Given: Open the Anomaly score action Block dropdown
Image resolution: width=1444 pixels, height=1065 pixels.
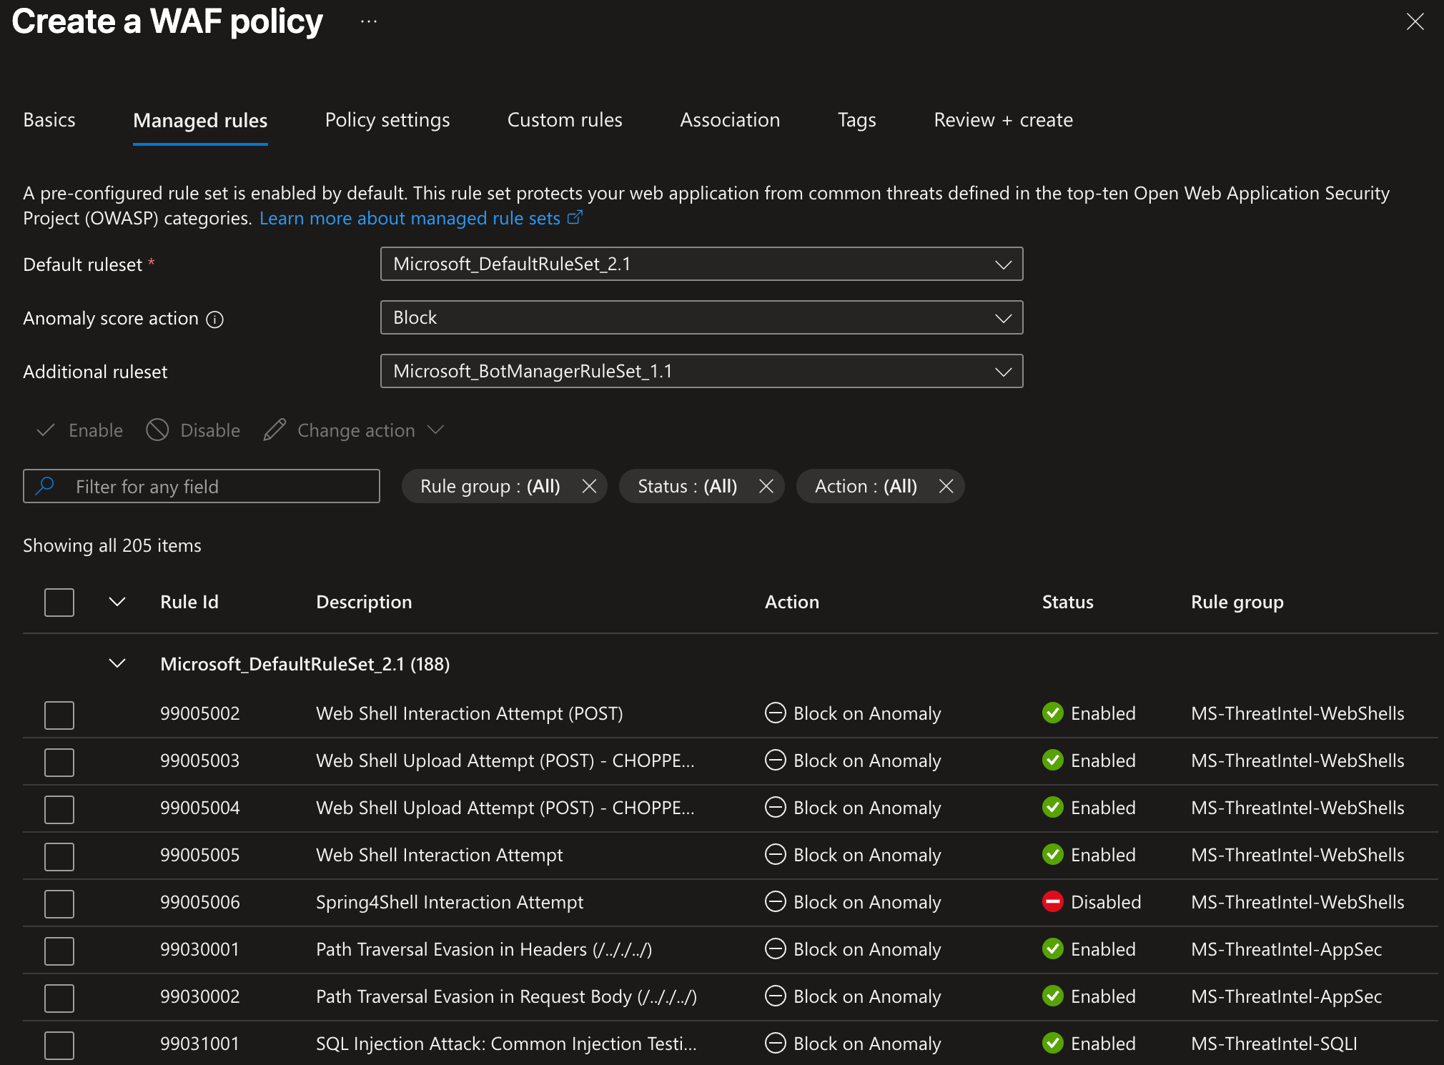Looking at the screenshot, I should [x=701, y=318].
